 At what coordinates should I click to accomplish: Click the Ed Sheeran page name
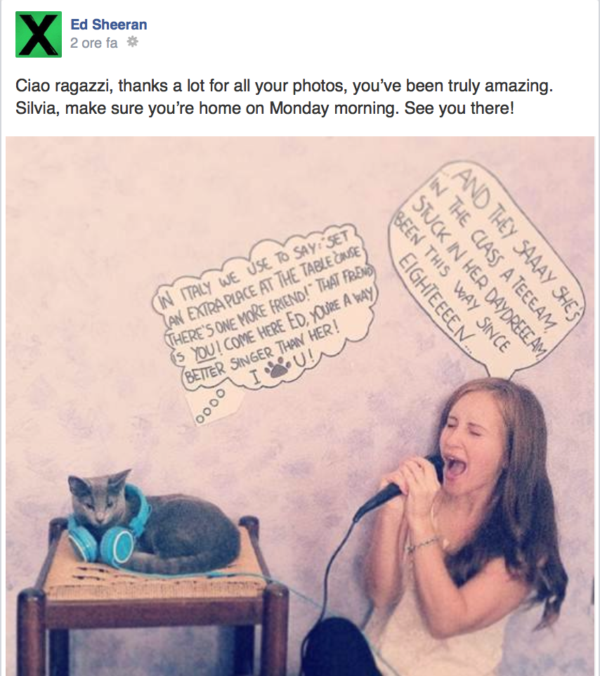[x=109, y=25]
